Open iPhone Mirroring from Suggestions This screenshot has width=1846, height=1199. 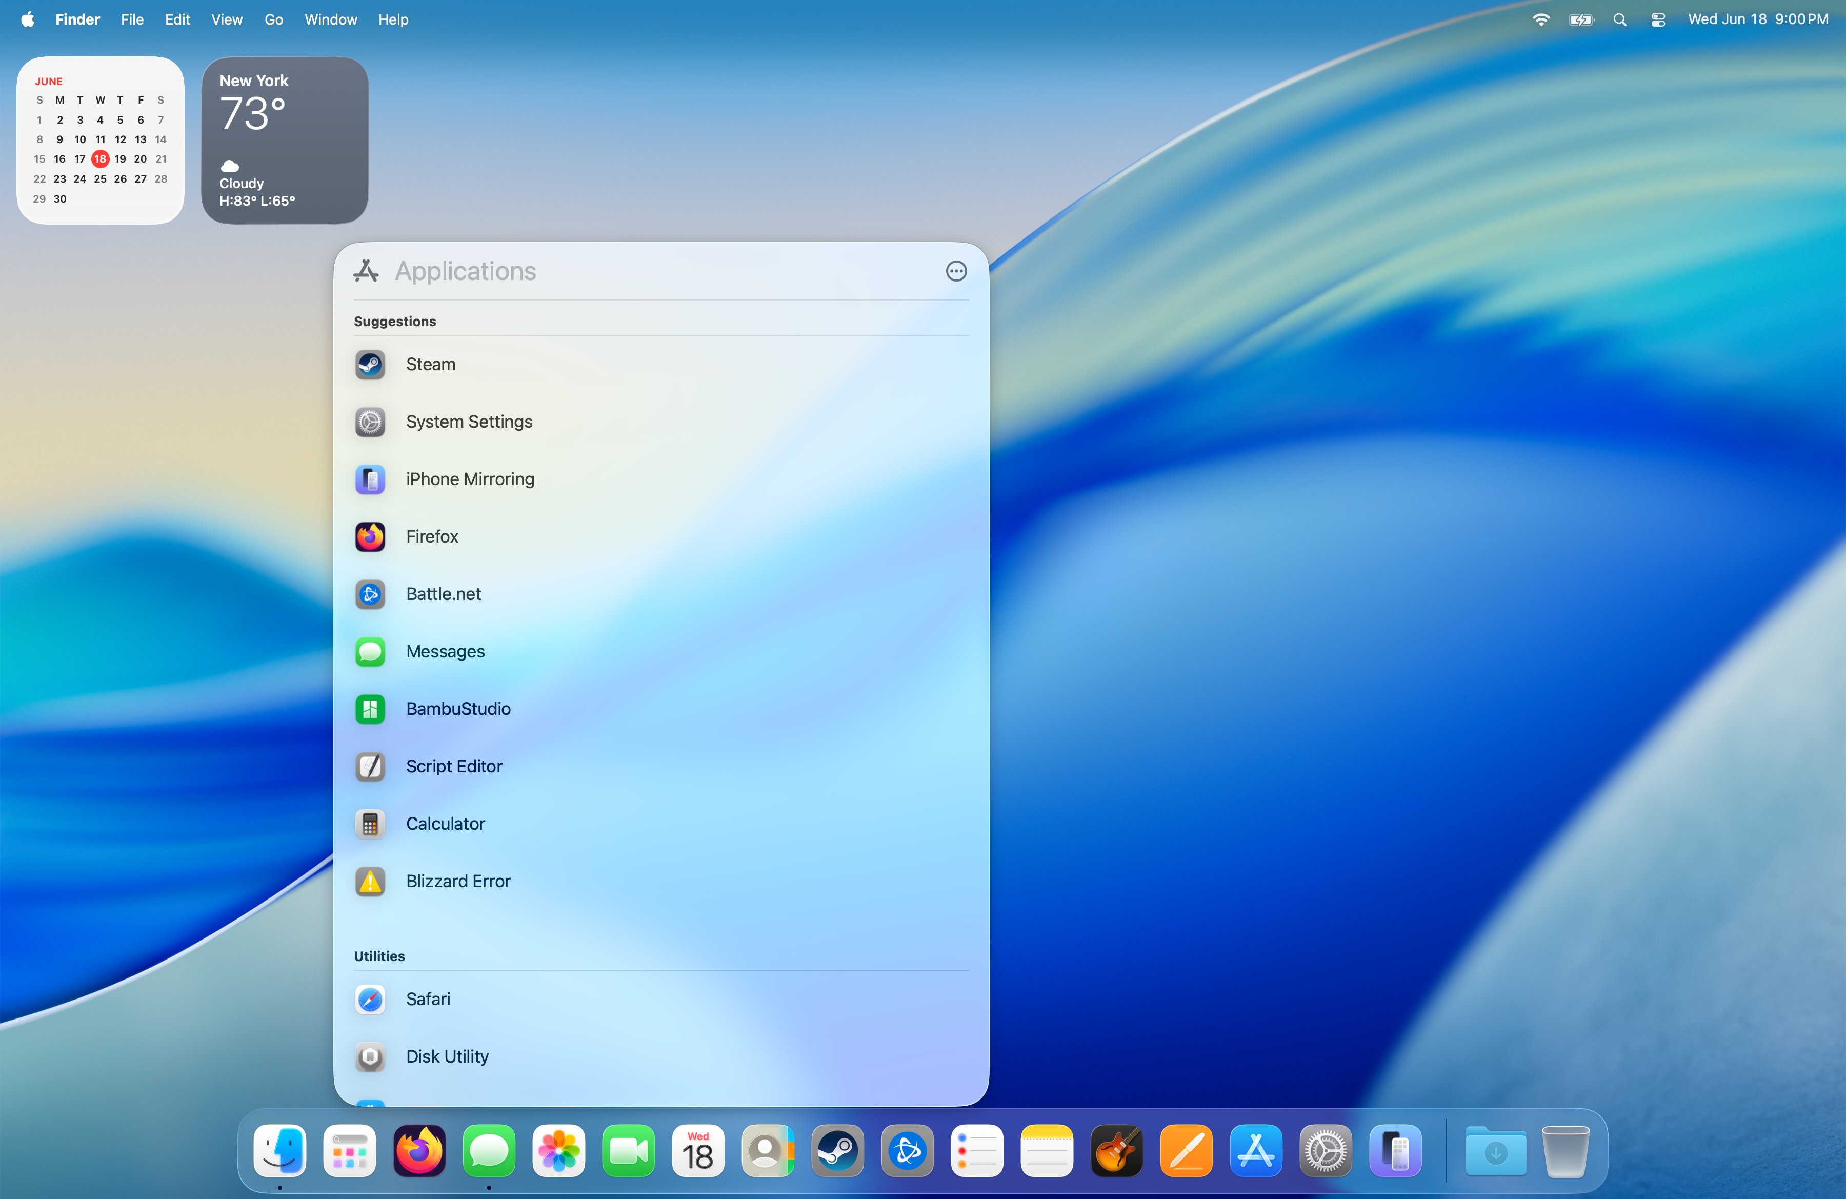tap(661, 479)
